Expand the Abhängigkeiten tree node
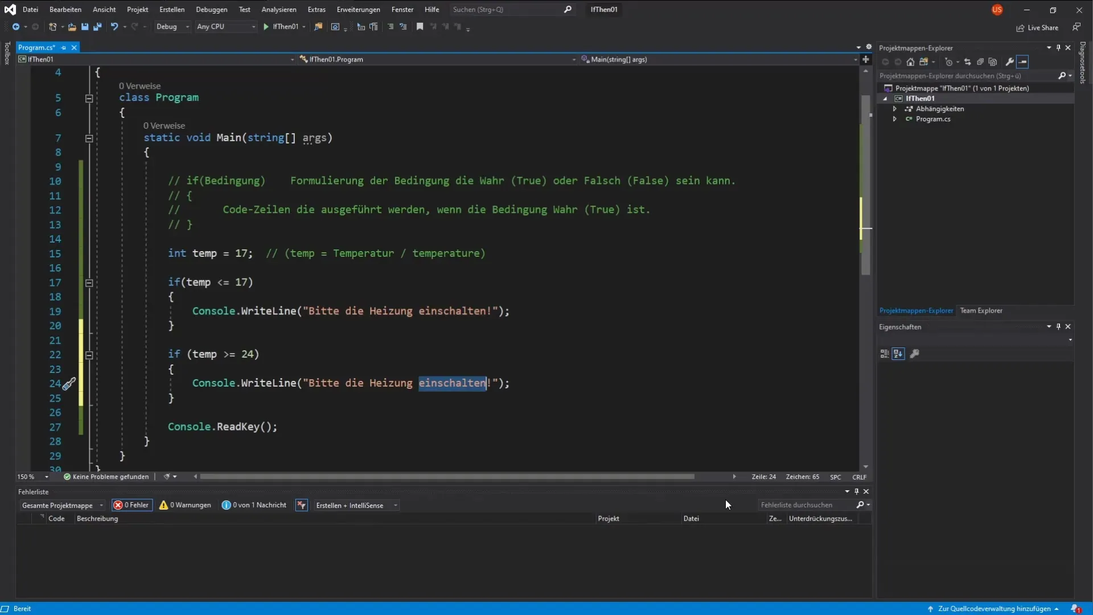The height and width of the screenshot is (615, 1093). point(895,109)
